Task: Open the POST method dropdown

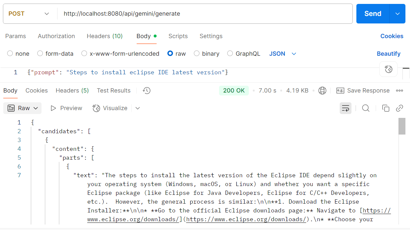Action: point(29,14)
